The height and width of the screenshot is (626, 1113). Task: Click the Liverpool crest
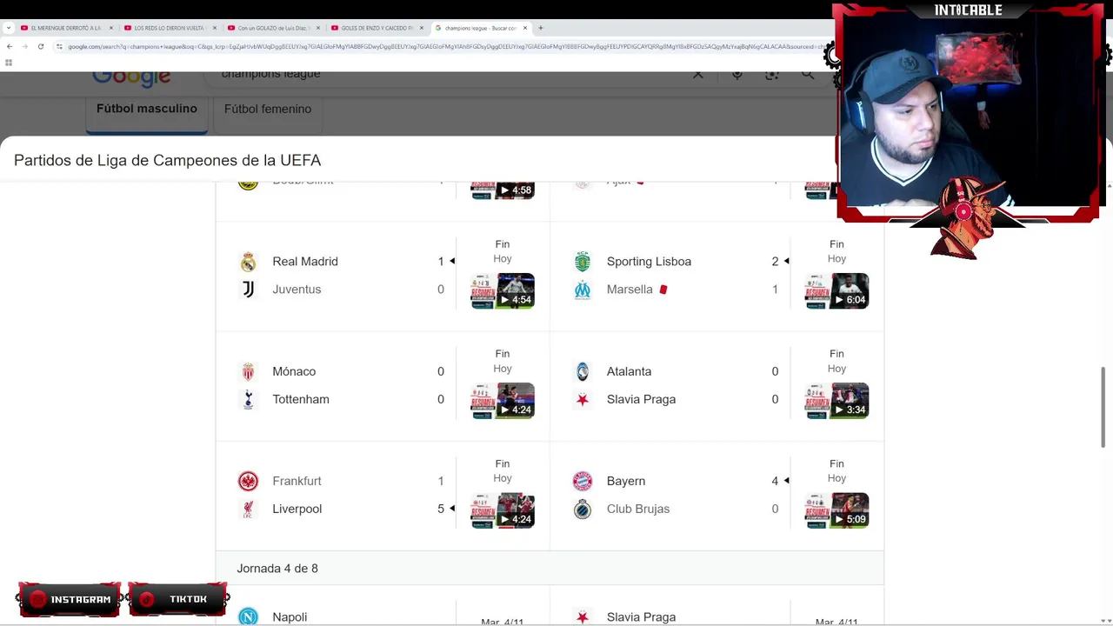pyautogui.click(x=249, y=509)
